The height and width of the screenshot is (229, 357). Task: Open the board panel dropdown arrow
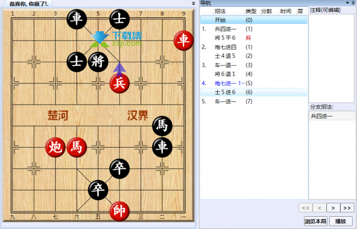tap(192, 3)
